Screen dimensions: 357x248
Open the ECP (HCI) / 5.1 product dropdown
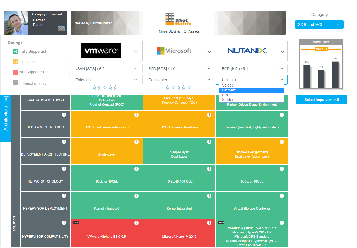click(252, 69)
